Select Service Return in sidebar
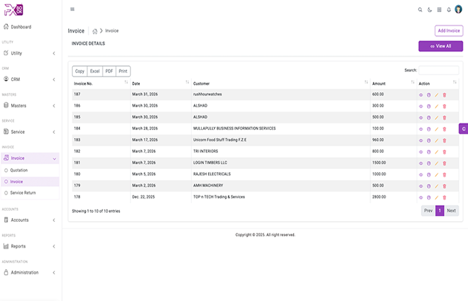This screenshot has height=301, width=468. click(23, 193)
